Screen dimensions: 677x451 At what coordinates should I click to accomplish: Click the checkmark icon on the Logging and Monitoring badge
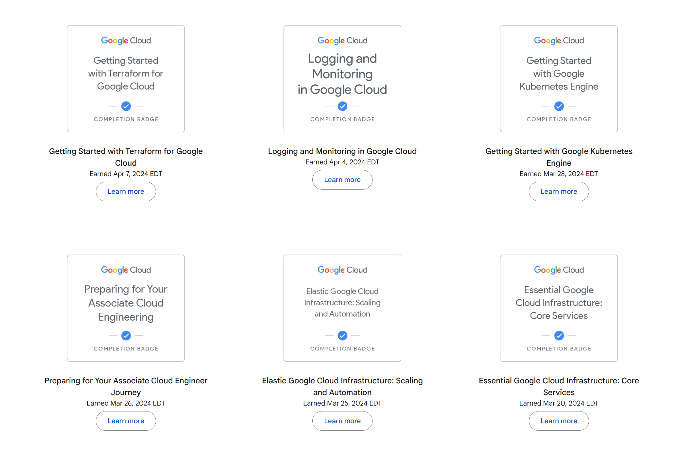pyautogui.click(x=342, y=106)
